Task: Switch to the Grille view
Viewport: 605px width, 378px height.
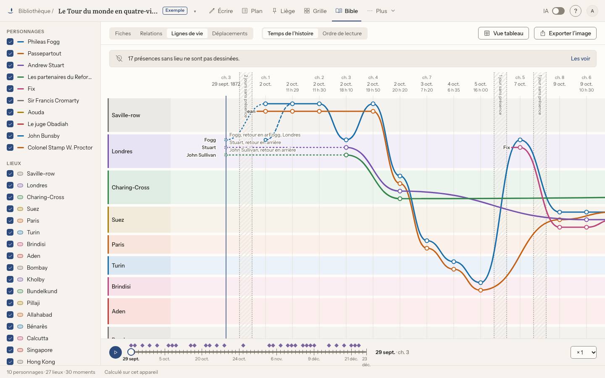Action: pyautogui.click(x=316, y=11)
